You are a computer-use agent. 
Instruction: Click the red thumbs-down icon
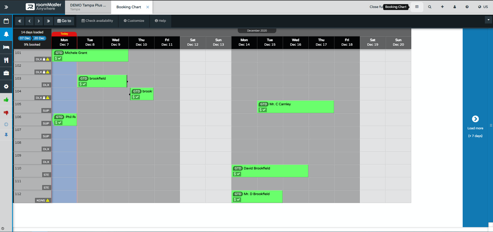(x=6, y=113)
